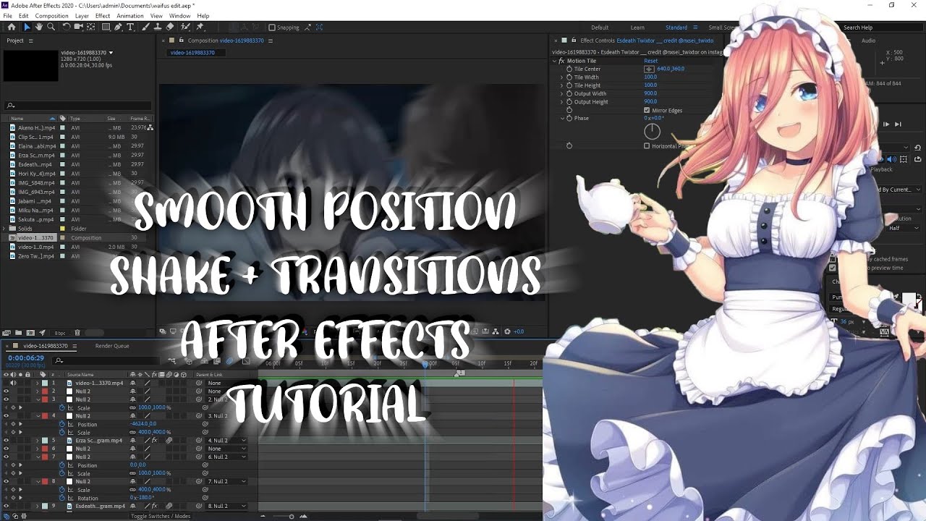Screen dimensions: 926x521
Task: Mute audio of layer 1 video-1...3370.mp4
Action: [13, 383]
